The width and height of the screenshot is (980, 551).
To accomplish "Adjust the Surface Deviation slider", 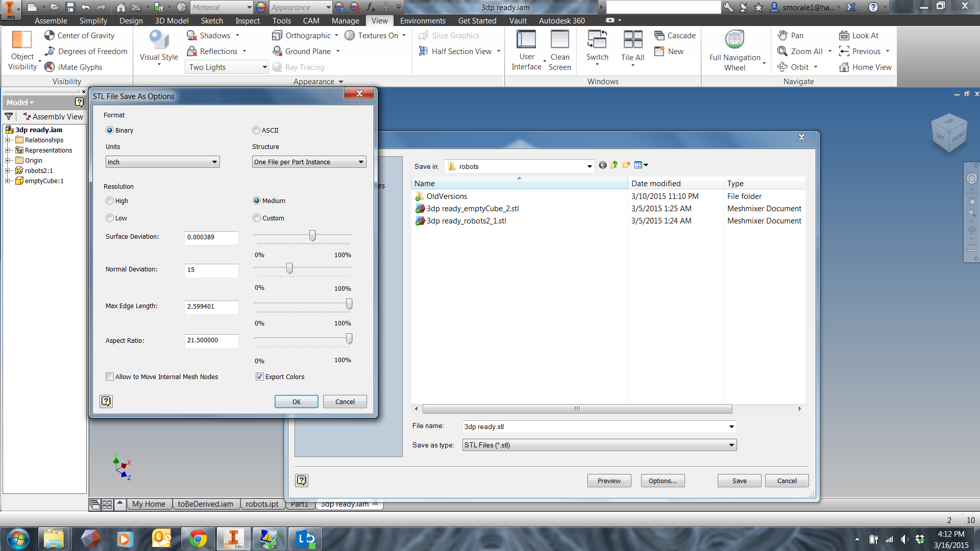I will point(312,235).
